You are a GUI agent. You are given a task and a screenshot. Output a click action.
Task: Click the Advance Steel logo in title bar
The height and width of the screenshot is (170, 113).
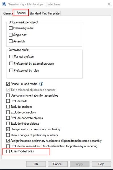coord(4,4)
